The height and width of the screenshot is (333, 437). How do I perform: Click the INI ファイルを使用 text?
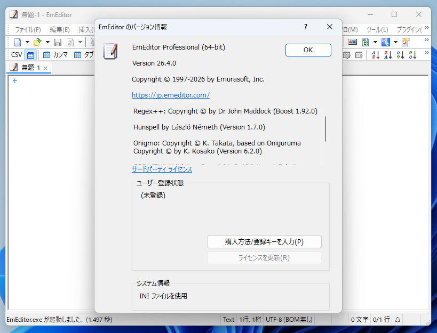tap(163, 296)
